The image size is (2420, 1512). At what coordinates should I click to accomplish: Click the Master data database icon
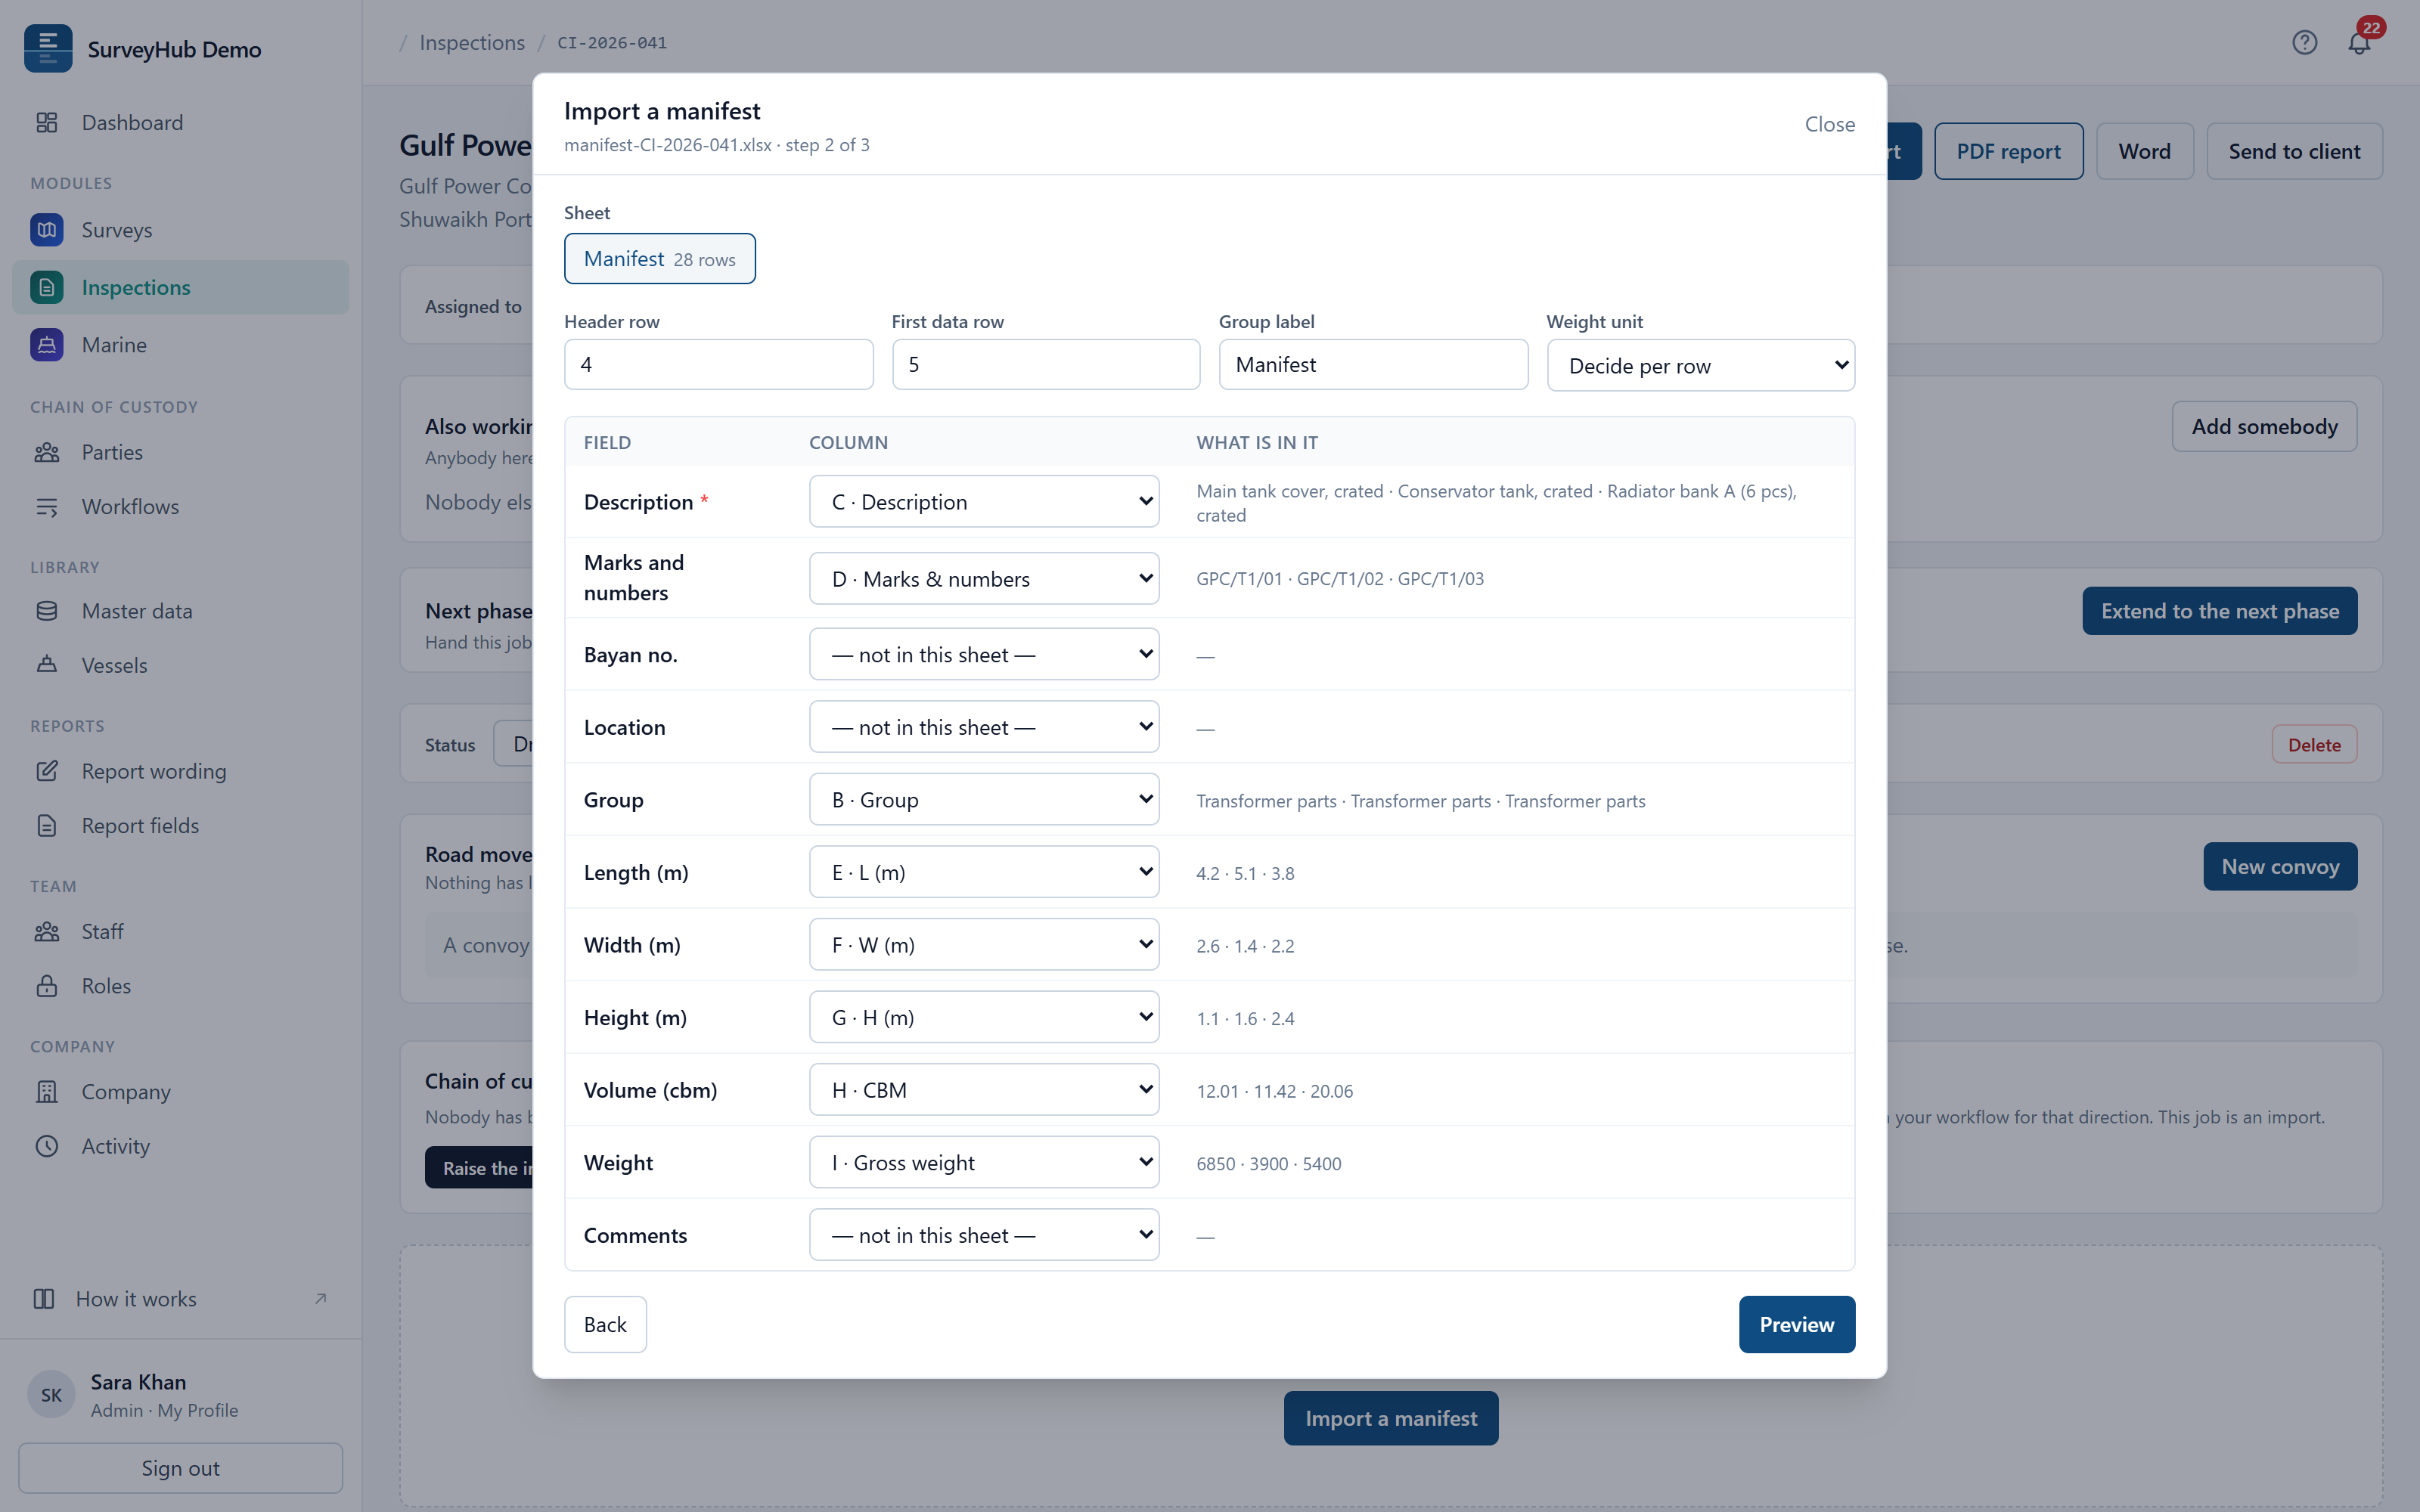click(x=47, y=610)
